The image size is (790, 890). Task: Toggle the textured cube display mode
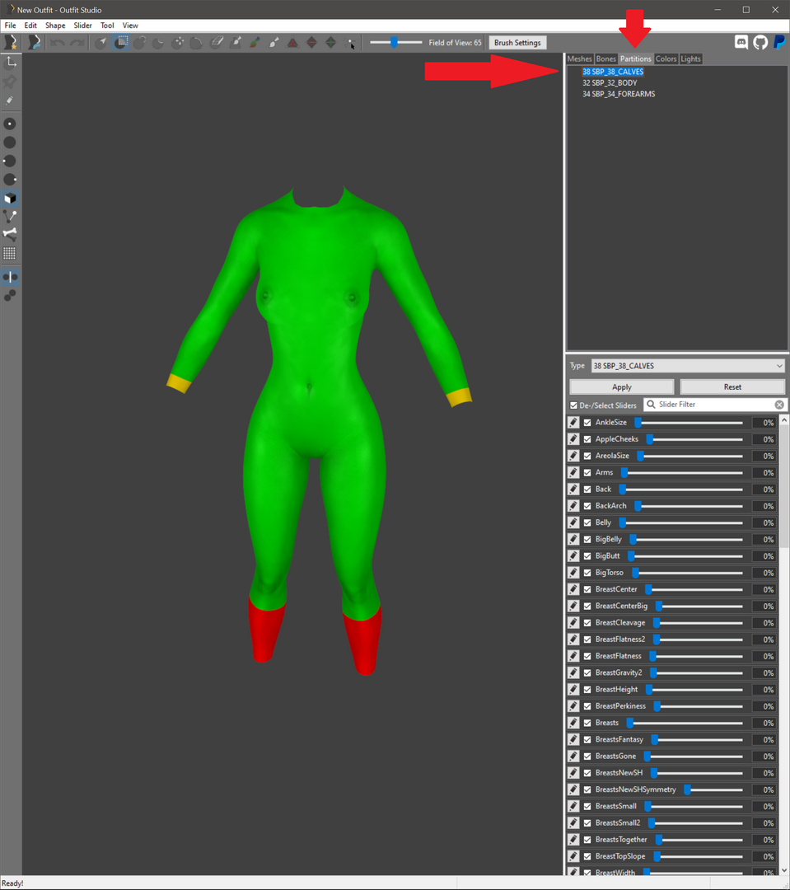10,198
